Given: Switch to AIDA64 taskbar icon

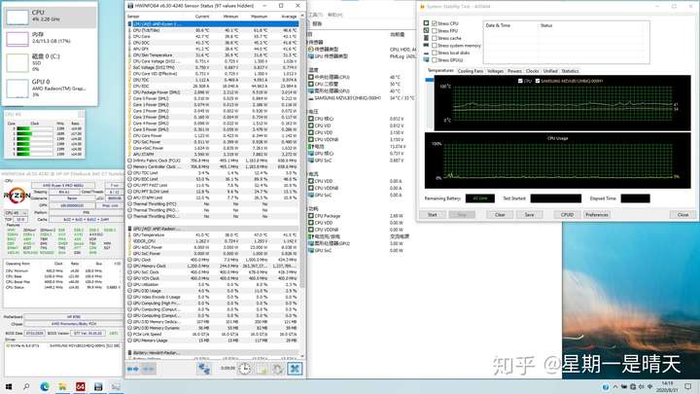Looking at the screenshot, I should (x=81, y=386).
